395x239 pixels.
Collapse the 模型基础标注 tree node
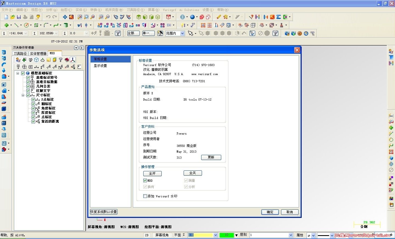(18, 73)
